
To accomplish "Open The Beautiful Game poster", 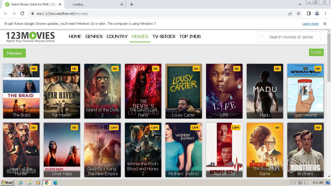I will (265, 150).
